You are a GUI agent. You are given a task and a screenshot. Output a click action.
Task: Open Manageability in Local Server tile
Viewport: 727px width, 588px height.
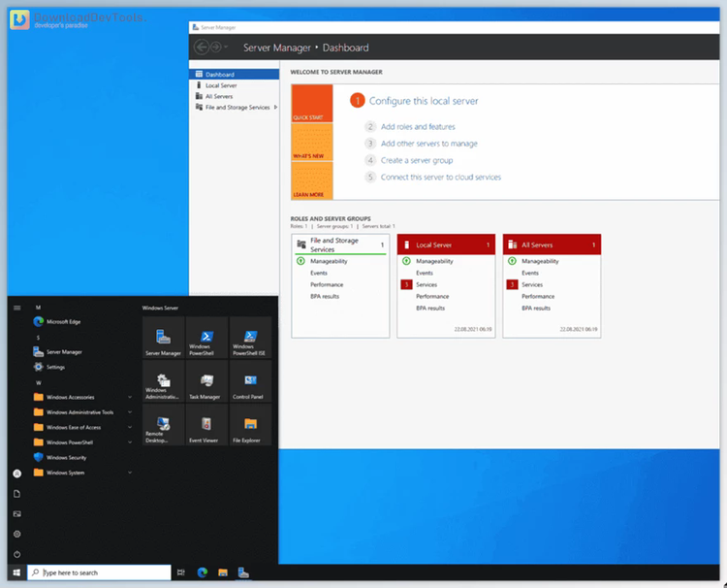tap(434, 261)
